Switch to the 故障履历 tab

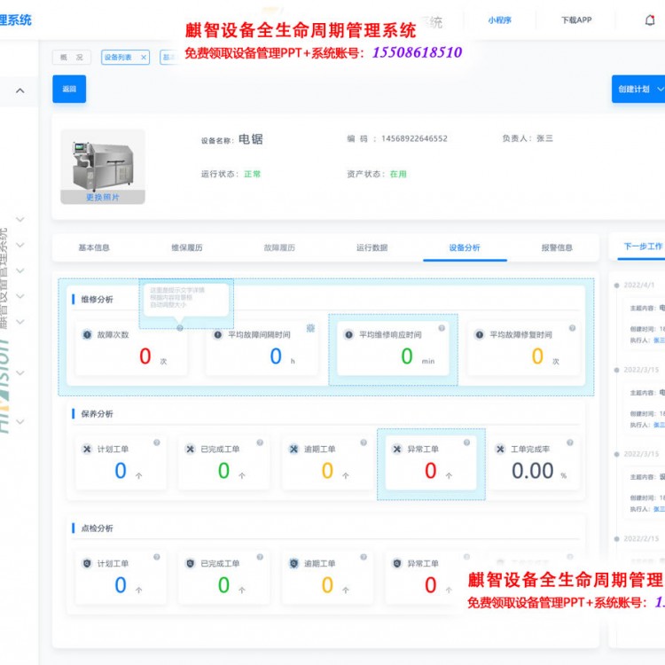[279, 247]
